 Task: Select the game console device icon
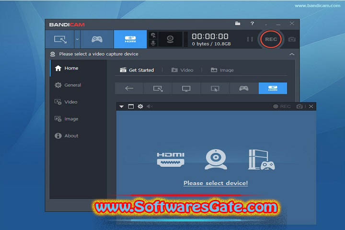pyautogui.click(x=262, y=160)
